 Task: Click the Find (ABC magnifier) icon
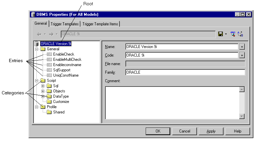coord(233,34)
